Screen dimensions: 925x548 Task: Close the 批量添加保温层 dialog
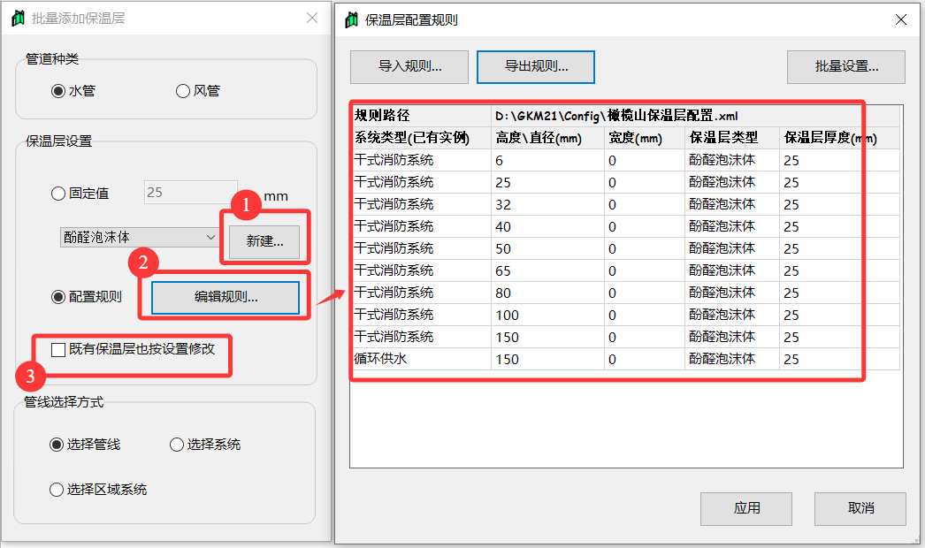(x=312, y=19)
